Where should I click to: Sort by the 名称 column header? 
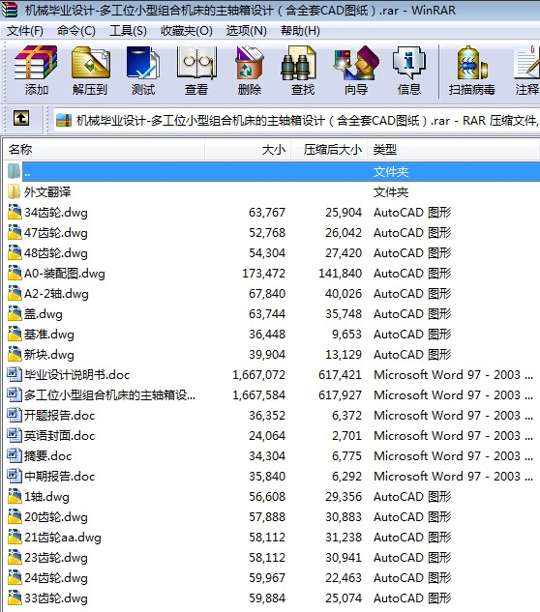point(105,150)
